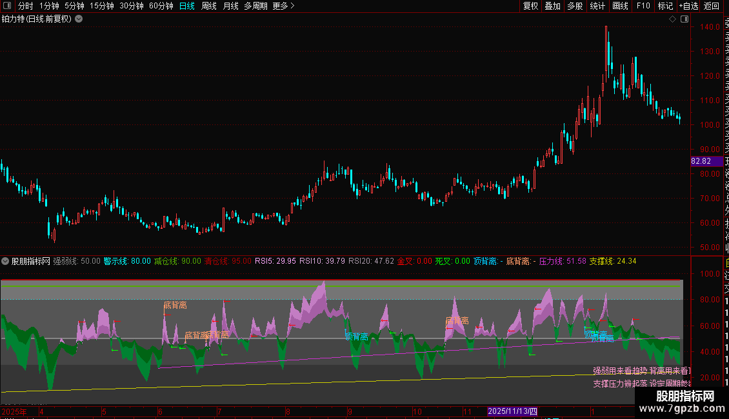
Task: Click the 减仓线: 90.00 value
Action: point(177,261)
